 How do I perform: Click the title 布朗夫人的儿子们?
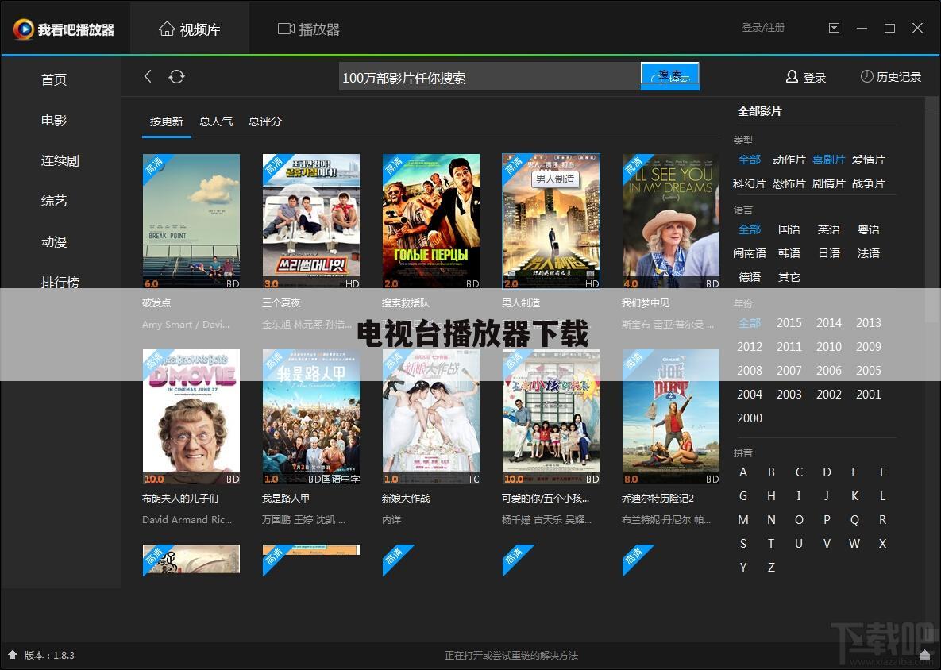pyautogui.click(x=180, y=499)
